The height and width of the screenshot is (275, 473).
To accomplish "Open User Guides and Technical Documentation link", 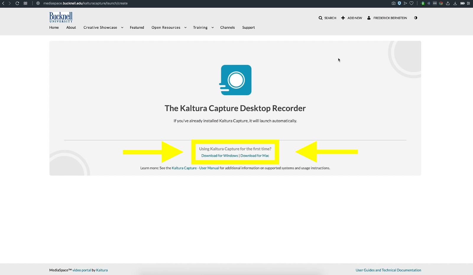I will tap(388, 270).
